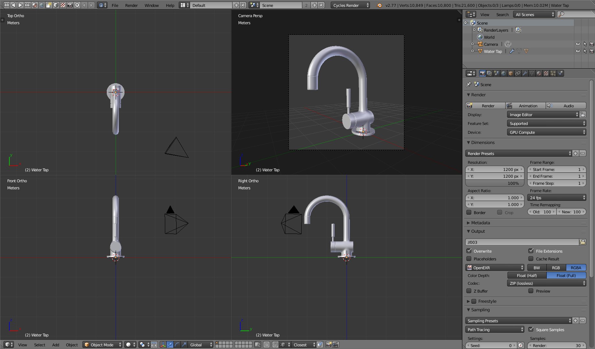Screen dimensions: 595x349
Task: Click the render camera icon in the top toolbar
Action: point(70,5)
